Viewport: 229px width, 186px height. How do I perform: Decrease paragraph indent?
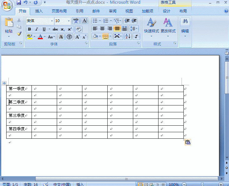click(127, 21)
